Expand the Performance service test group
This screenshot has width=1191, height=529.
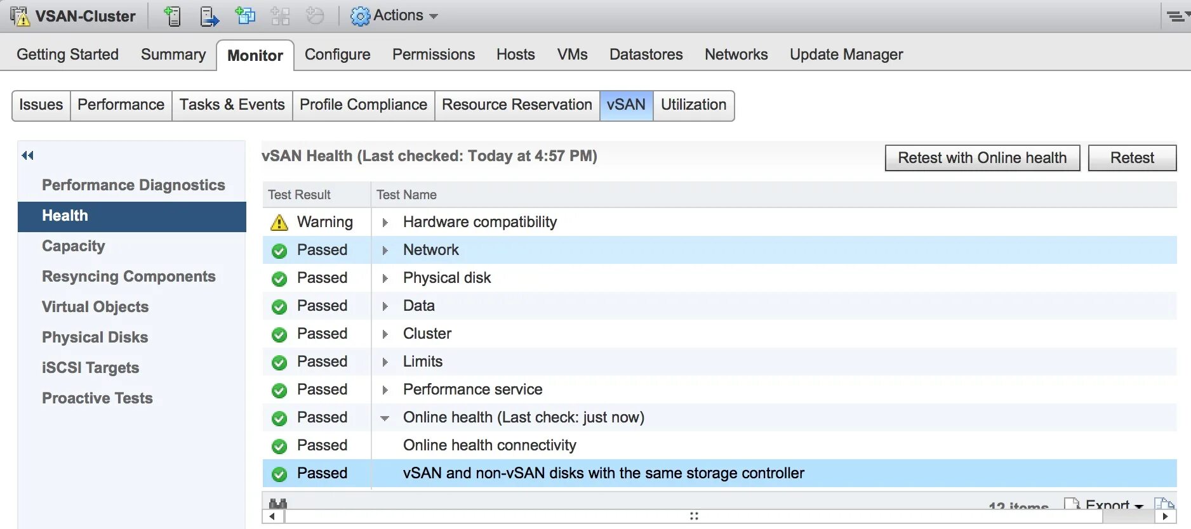[385, 390]
